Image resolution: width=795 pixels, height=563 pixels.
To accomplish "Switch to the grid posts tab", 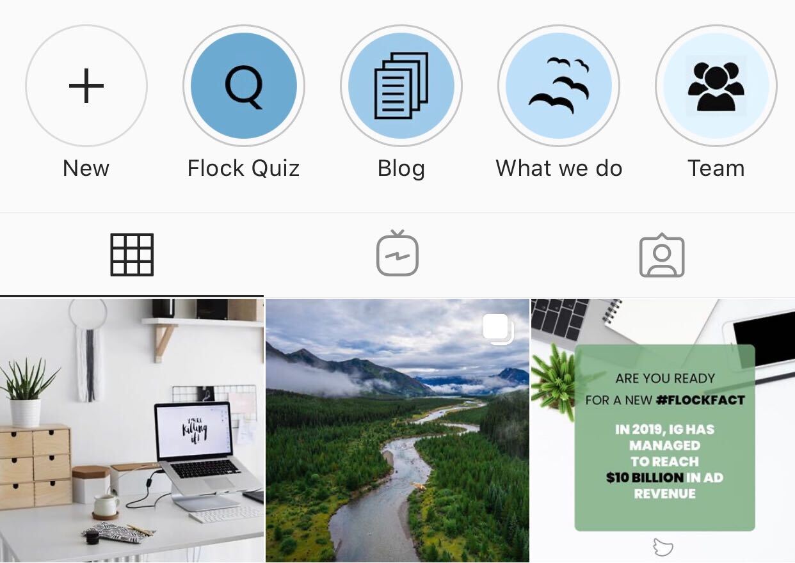I will 132,255.
